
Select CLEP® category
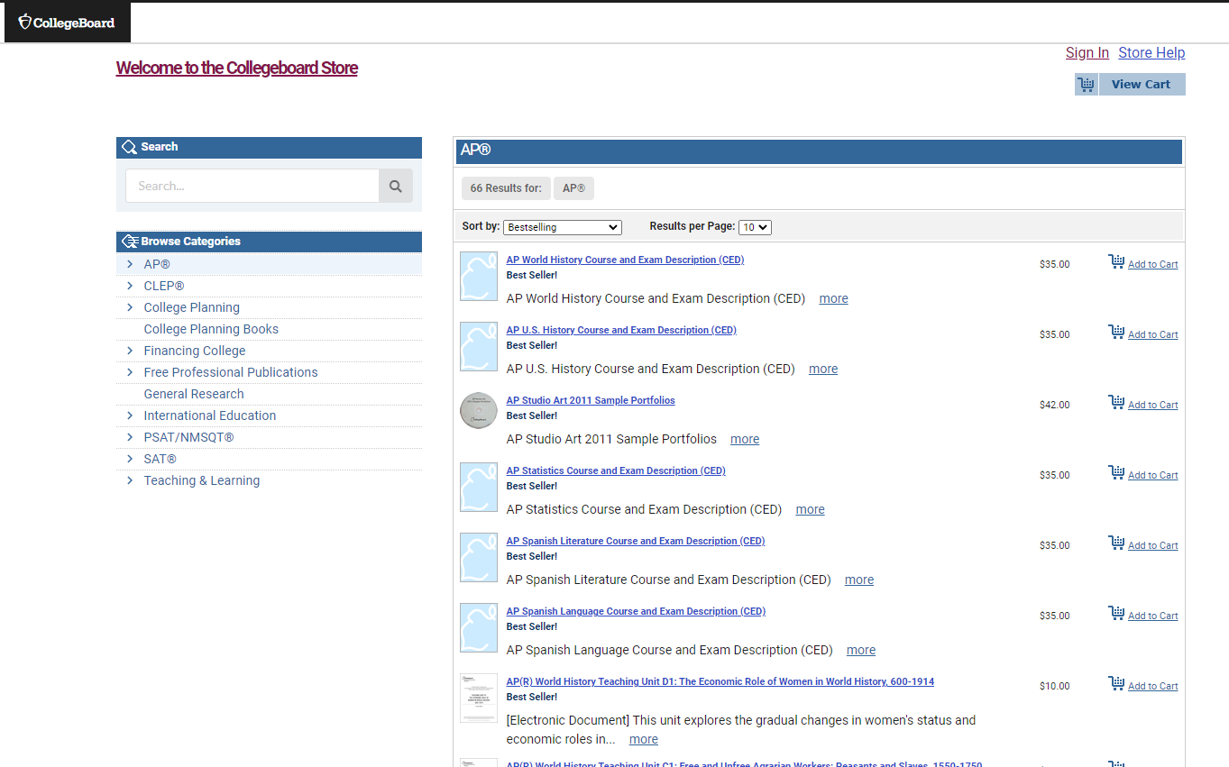point(164,286)
